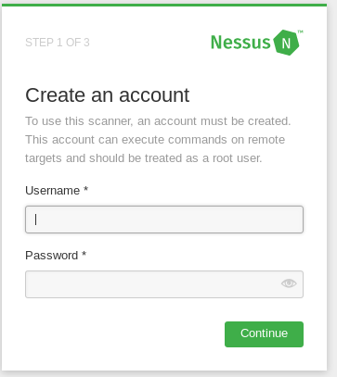Click the trademark symbol beside the logo
The image size is (337, 377).
tap(301, 31)
